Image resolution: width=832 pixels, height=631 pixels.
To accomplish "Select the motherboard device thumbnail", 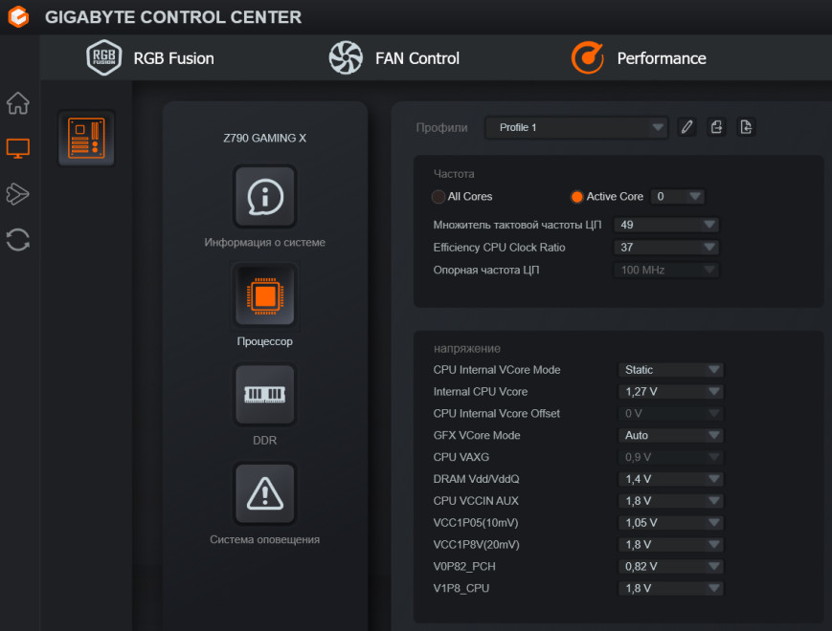I will tap(86, 139).
